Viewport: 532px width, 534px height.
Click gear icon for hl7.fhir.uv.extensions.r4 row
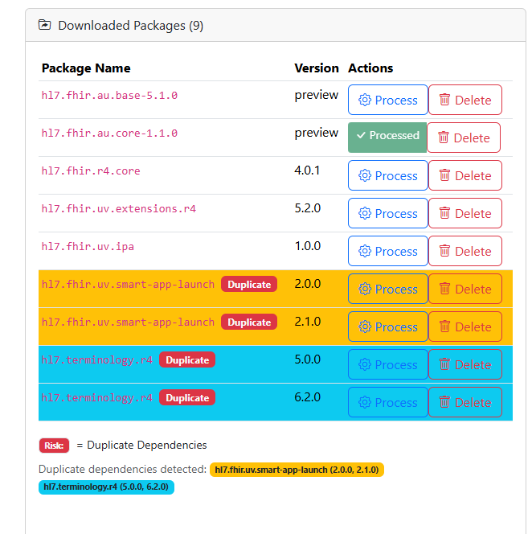(365, 213)
